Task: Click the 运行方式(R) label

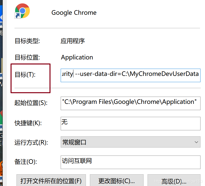Action: [x=31, y=143]
